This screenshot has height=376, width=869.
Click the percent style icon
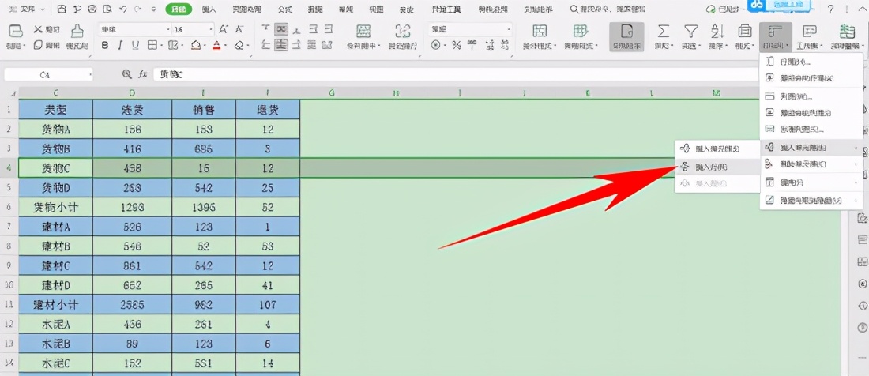pos(456,45)
